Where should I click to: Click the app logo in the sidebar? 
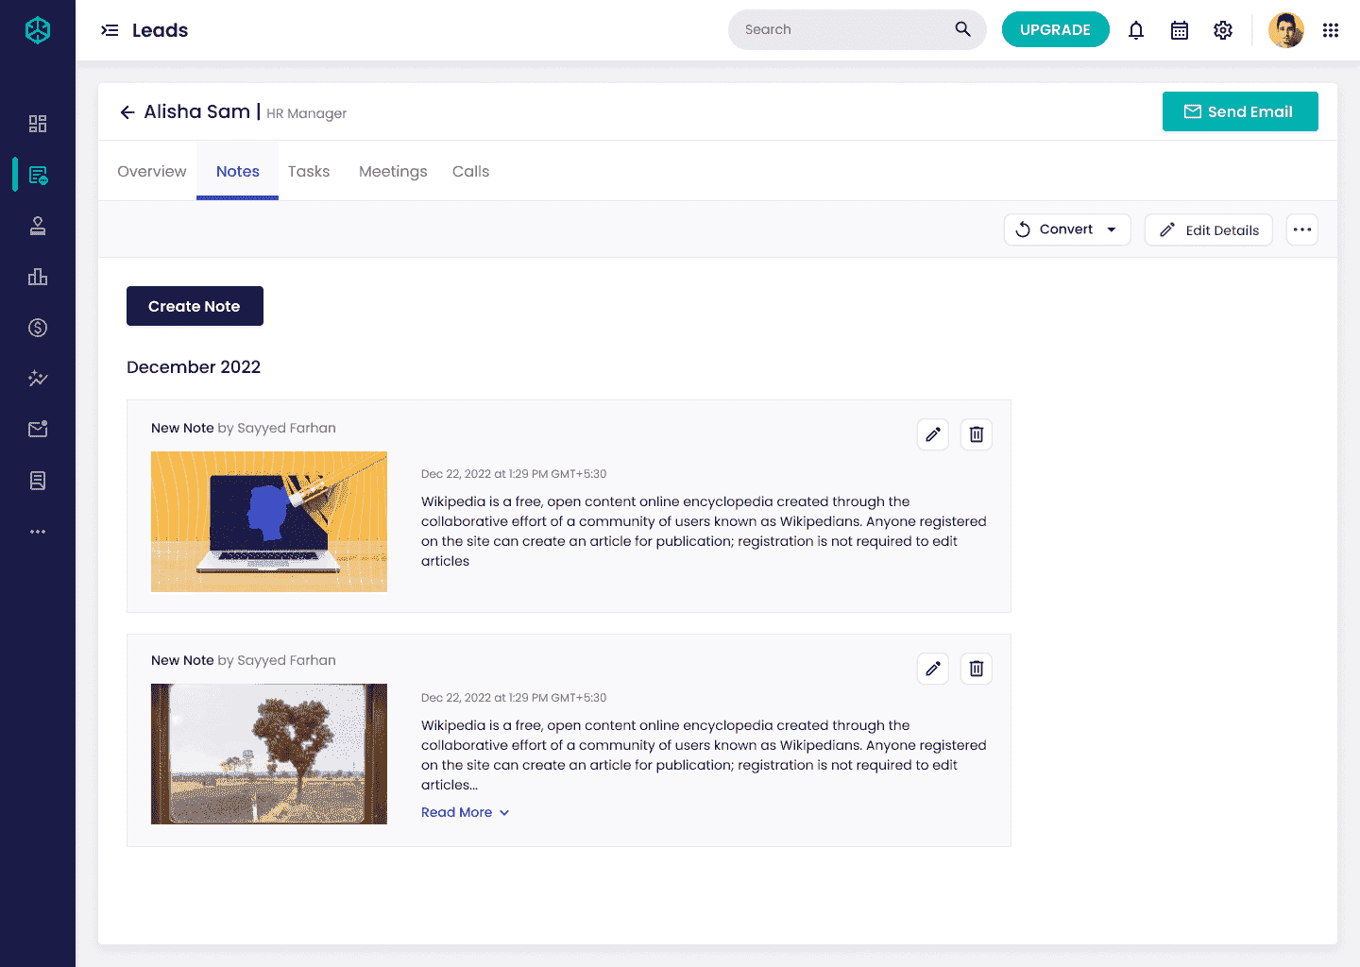38,30
